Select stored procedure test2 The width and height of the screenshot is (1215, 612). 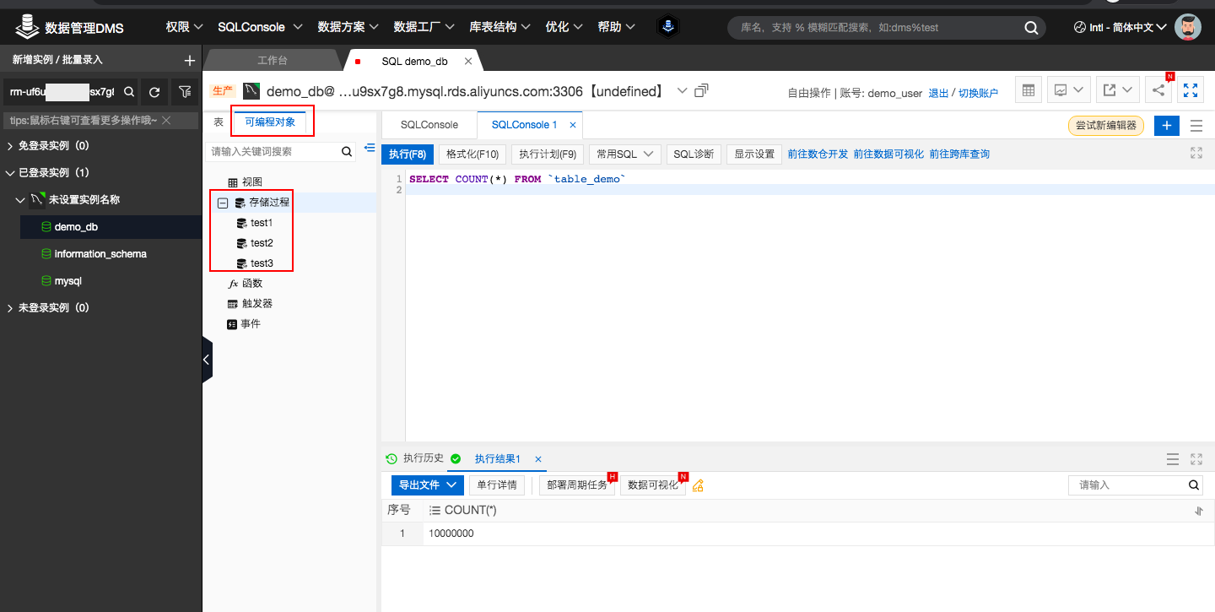point(260,243)
